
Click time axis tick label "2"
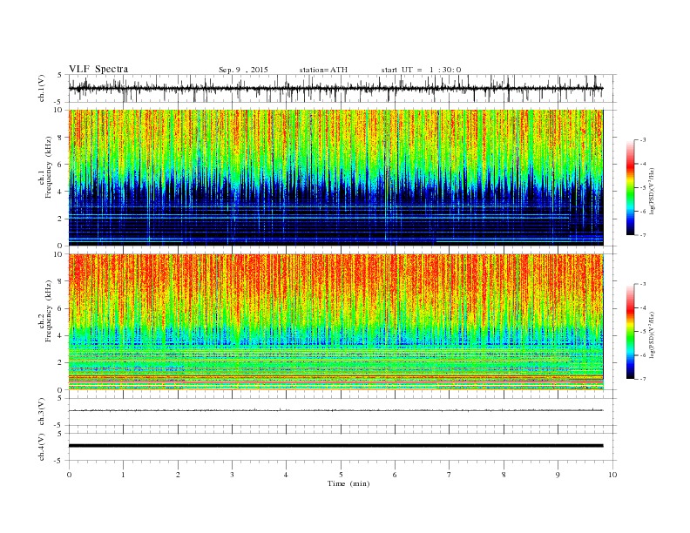[x=178, y=475]
